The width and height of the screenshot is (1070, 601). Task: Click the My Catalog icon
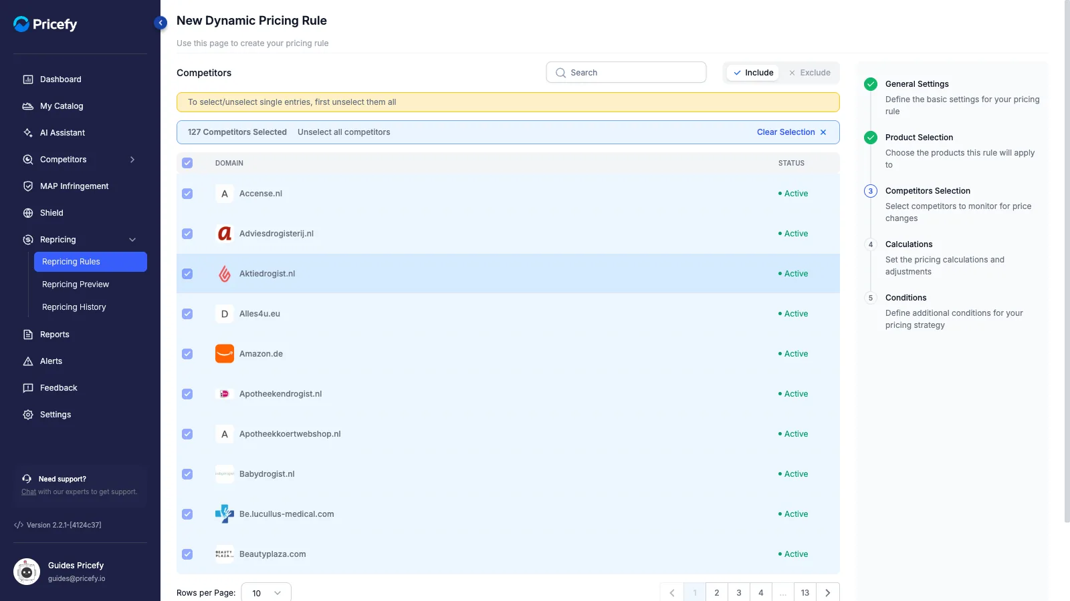pos(28,106)
